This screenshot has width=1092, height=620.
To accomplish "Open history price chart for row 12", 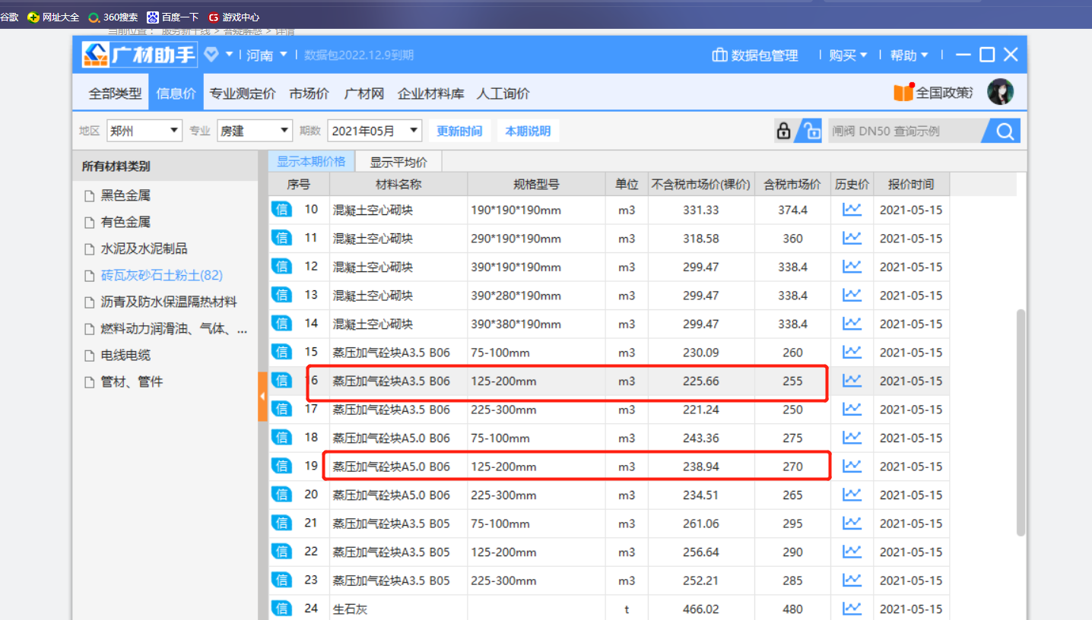I will pos(852,267).
